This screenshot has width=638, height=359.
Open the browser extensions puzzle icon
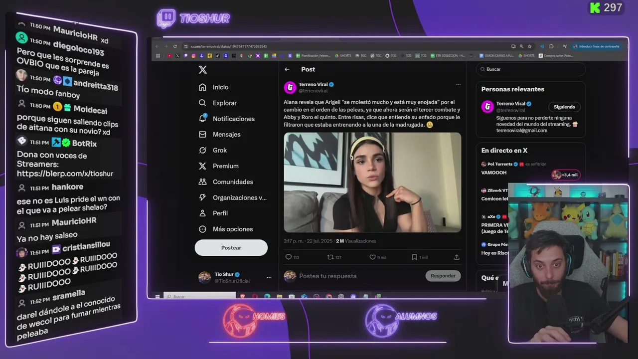[x=551, y=46]
